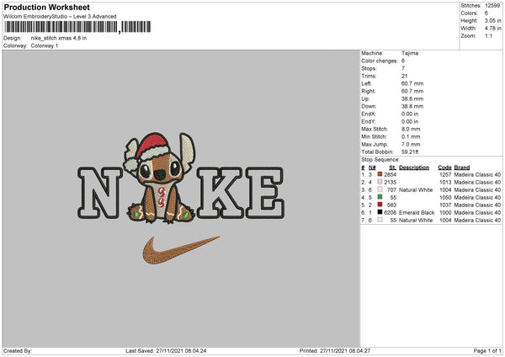Click the N# column header
The height and width of the screenshot is (357, 505).
(372, 168)
